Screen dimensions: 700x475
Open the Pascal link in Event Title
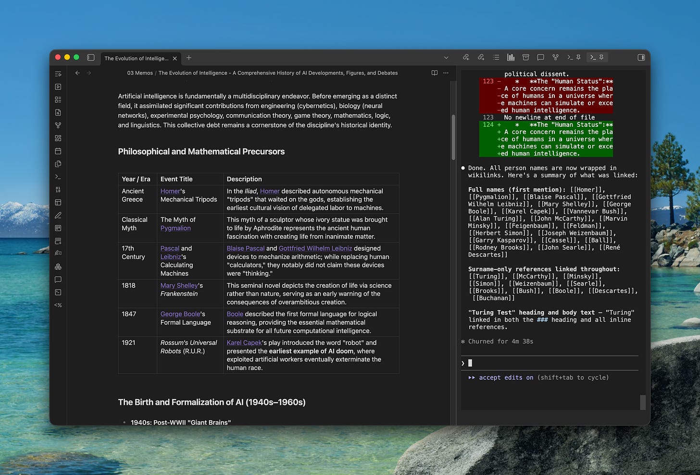point(170,248)
